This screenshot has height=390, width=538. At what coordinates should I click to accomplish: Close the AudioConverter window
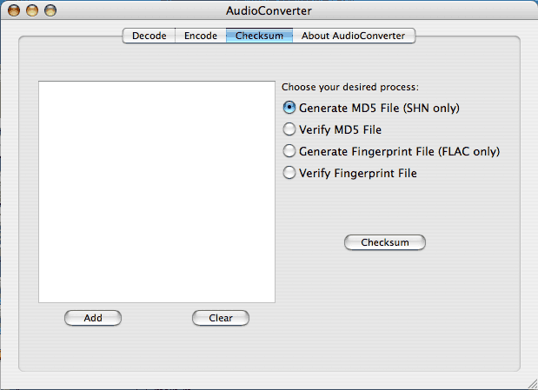coord(14,10)
